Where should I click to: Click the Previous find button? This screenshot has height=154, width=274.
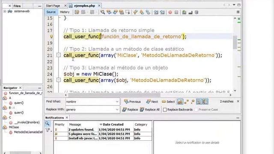coord(132,102)
